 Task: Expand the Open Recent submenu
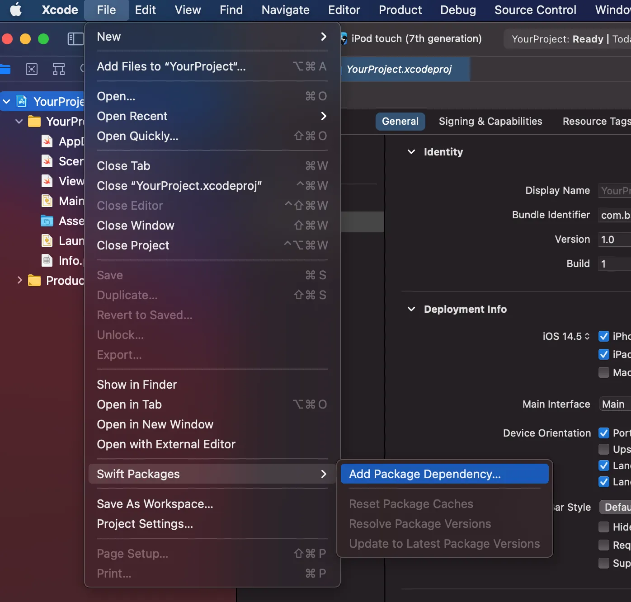click(212, 116)
